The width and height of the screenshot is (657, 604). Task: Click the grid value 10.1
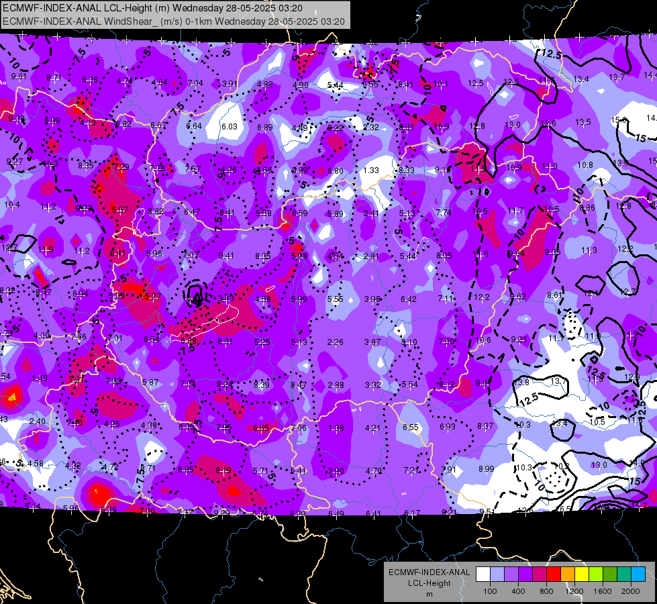pos(440,84)
